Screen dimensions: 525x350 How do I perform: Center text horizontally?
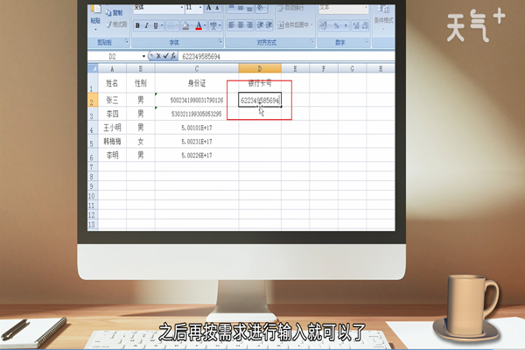point(241,25)
